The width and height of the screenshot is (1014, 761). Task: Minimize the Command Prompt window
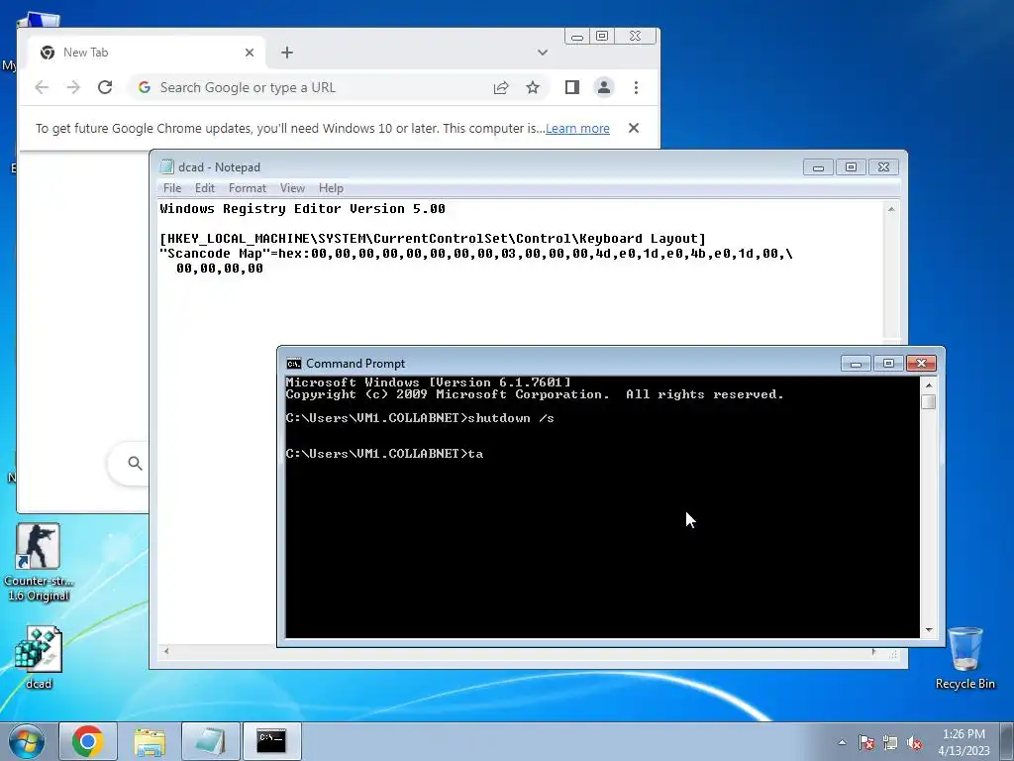click(856, 364)
